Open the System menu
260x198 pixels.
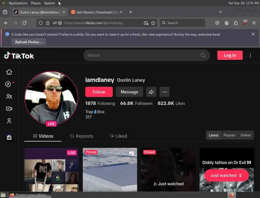[x=50, y=3]
